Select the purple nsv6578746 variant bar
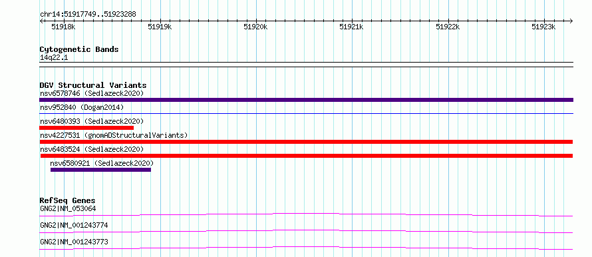592x257 pixels. click(306, 100)
